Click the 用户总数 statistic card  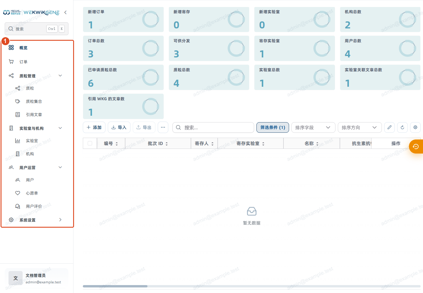pos(380,48)
